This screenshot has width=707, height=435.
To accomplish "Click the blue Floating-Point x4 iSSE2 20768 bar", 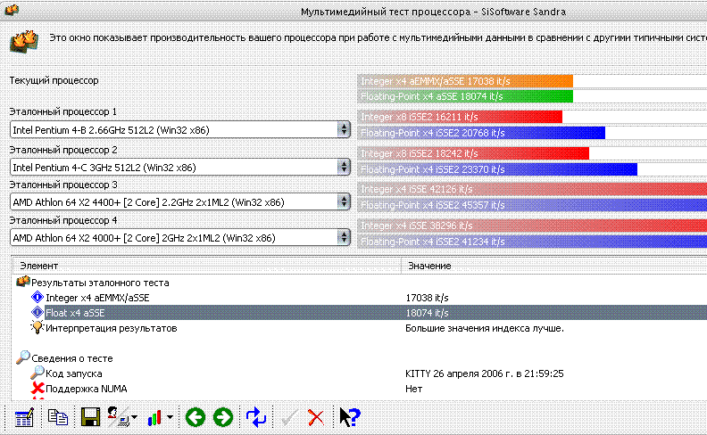I will pos(481,133).
